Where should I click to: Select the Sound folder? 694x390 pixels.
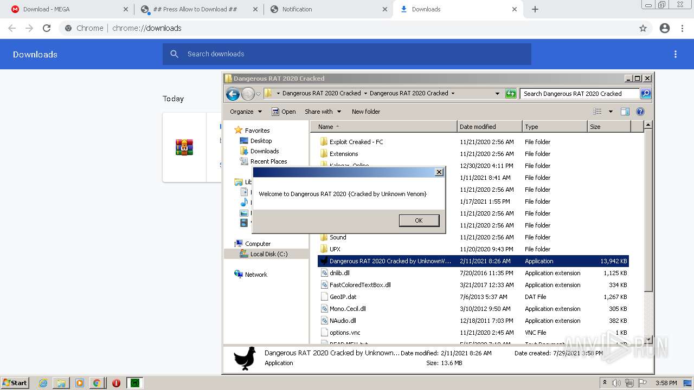[338, 237]
